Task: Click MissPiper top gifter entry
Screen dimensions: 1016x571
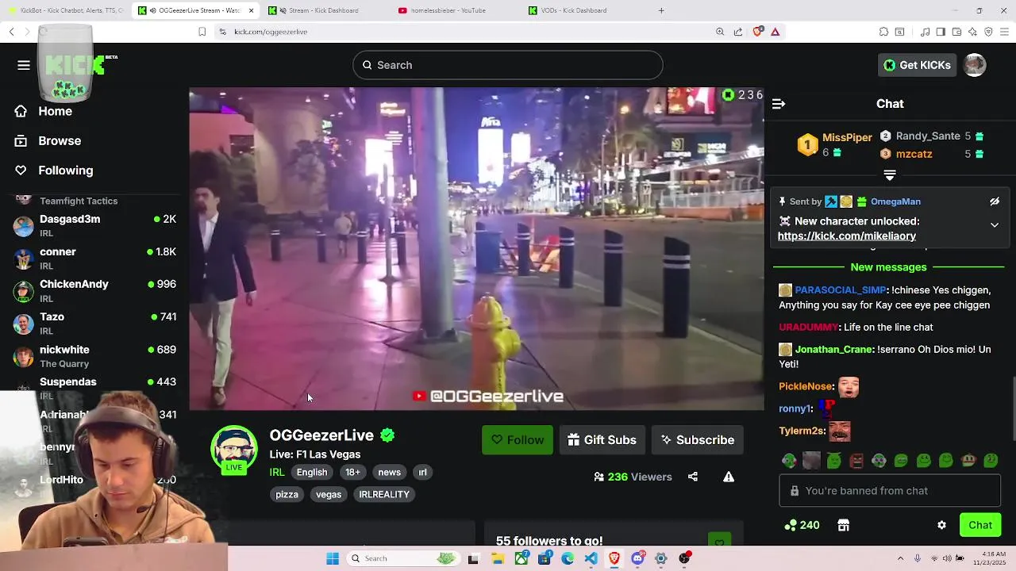Action: [835, 144]
